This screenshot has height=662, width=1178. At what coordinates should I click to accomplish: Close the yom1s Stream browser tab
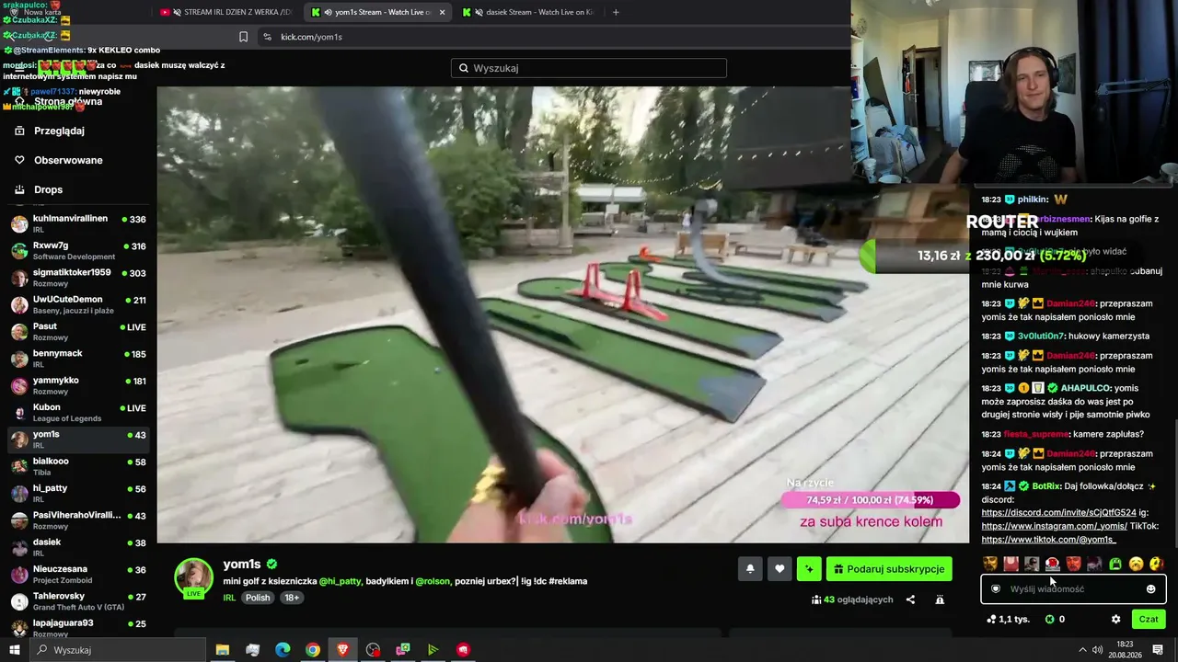[x=442, y=12]
